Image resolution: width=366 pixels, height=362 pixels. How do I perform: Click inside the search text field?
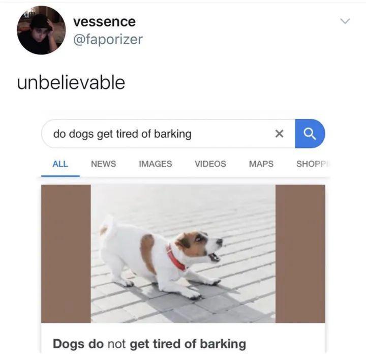coord(161,134)
